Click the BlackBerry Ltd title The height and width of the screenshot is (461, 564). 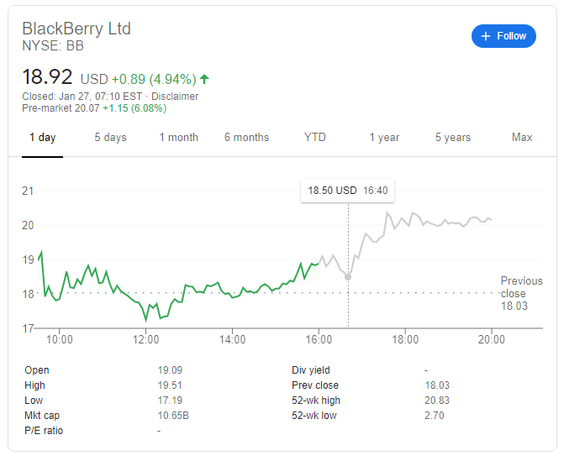pos(76,29)
